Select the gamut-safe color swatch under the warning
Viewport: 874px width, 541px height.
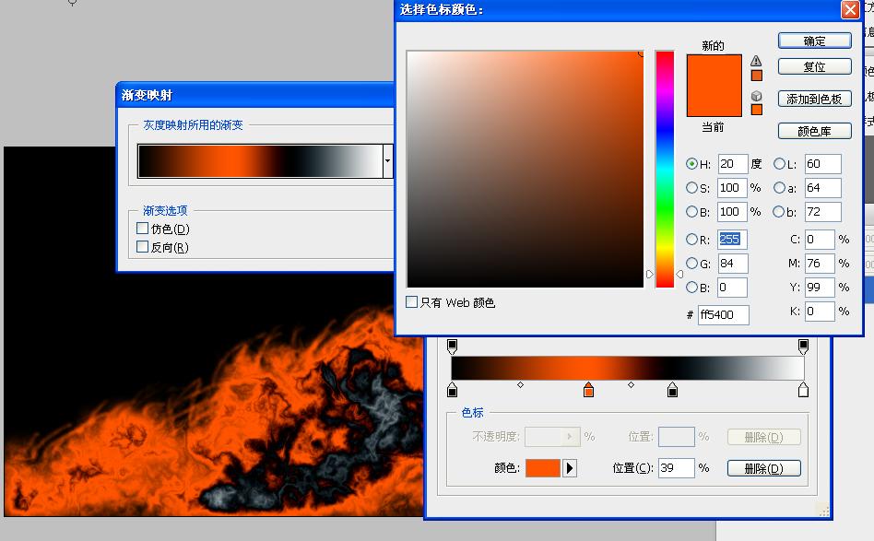[756, 76]
